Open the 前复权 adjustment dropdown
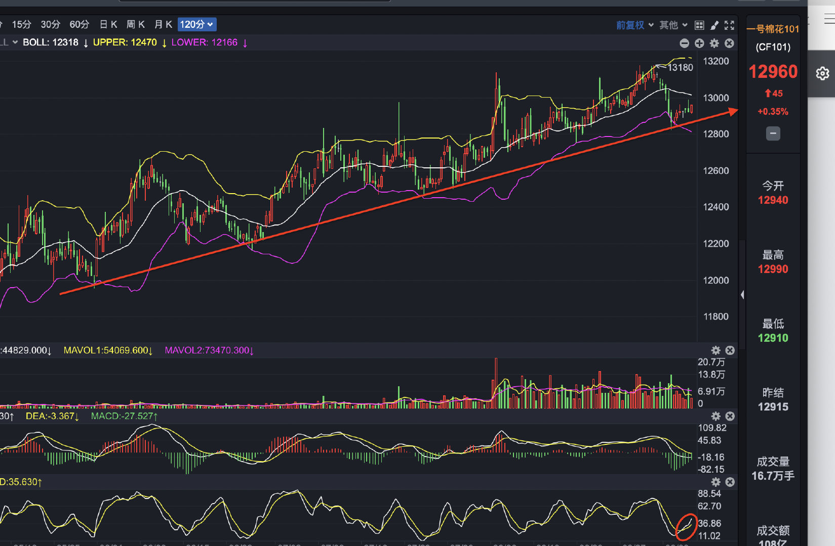Image resolution: width=835 pixels, height=546 pixels. [x=634, y=25]
